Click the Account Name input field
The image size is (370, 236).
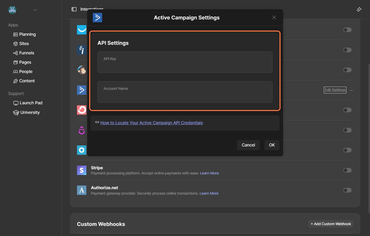pos(185,92)
